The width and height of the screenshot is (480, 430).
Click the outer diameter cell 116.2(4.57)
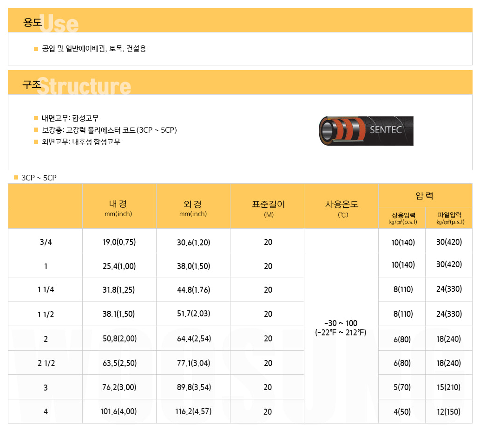click(193, 411)
